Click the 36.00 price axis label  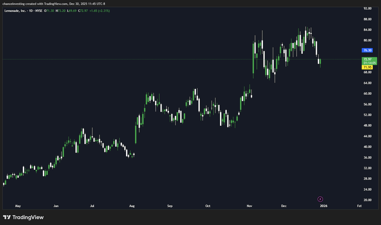(x=368, y=158)
